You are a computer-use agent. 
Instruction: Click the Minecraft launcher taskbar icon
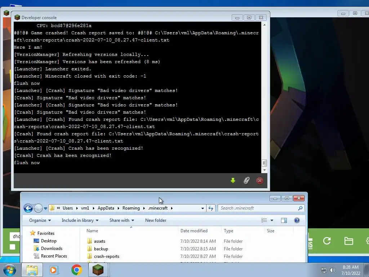pos(98,270)
